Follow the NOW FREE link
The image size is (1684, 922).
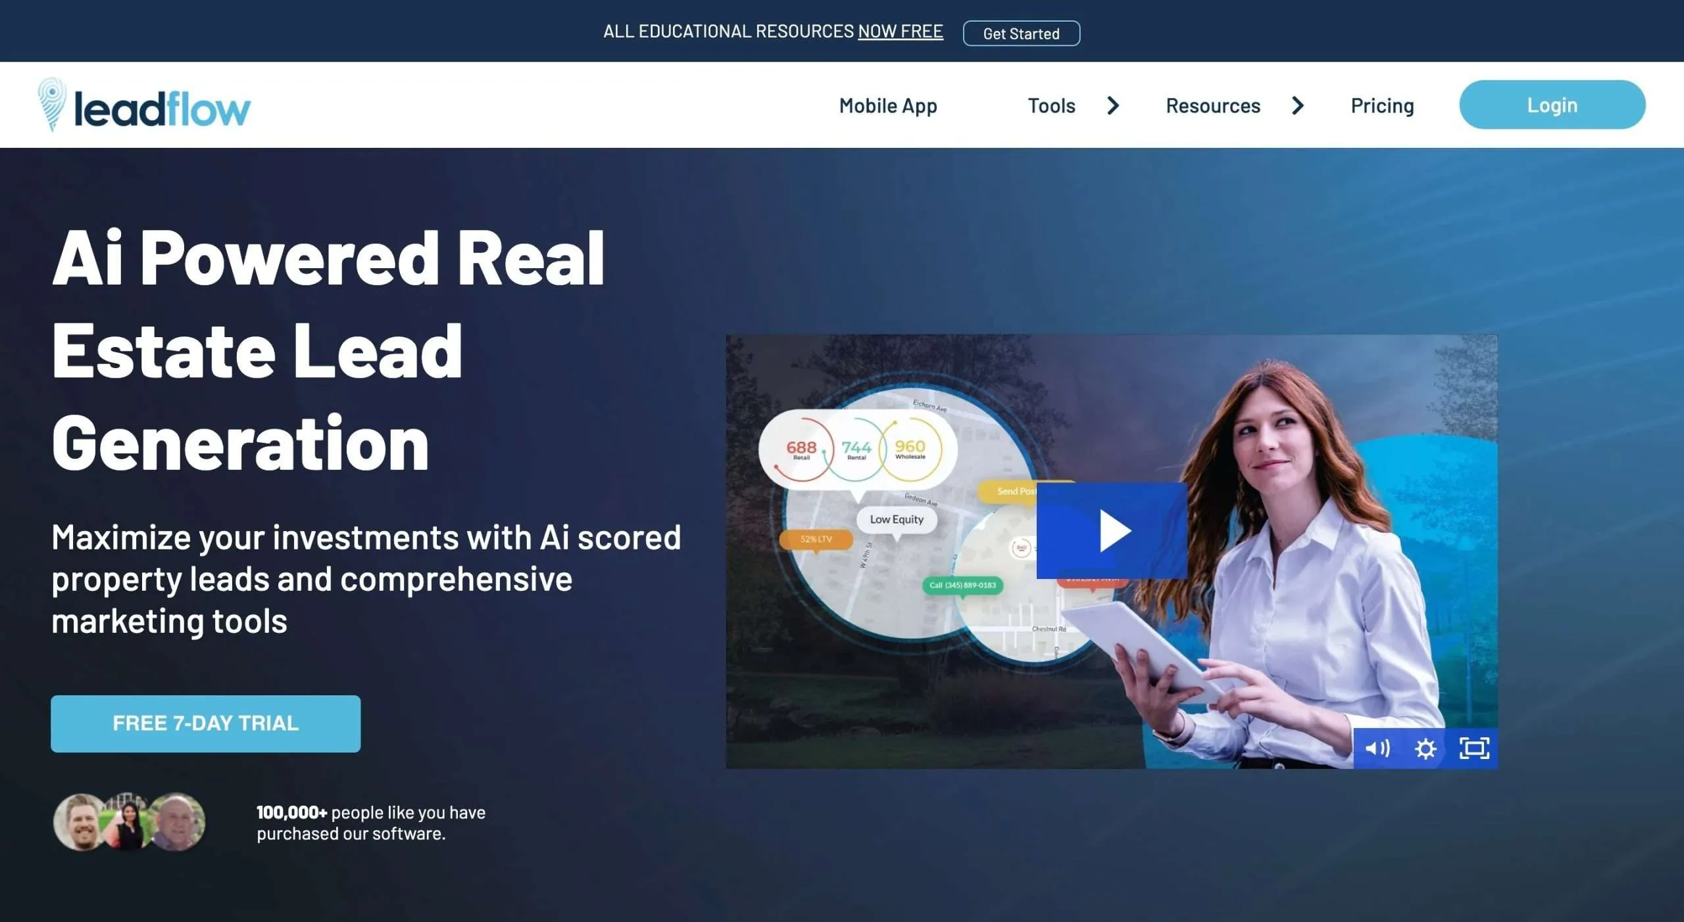900,31
